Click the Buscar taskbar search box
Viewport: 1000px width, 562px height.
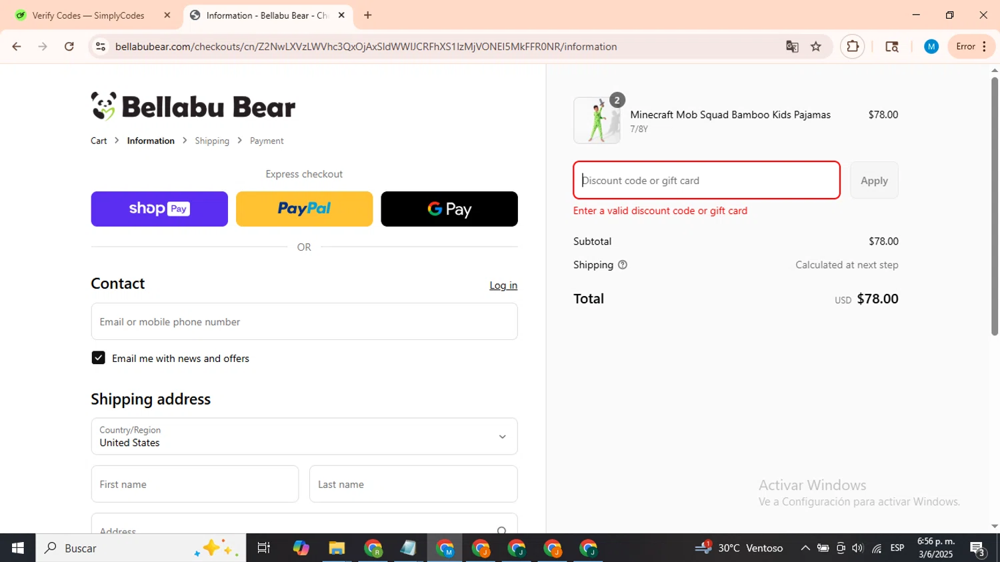click(x=141, y=548)
